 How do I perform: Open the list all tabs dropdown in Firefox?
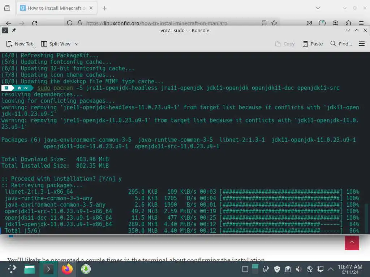pos(318,8)
